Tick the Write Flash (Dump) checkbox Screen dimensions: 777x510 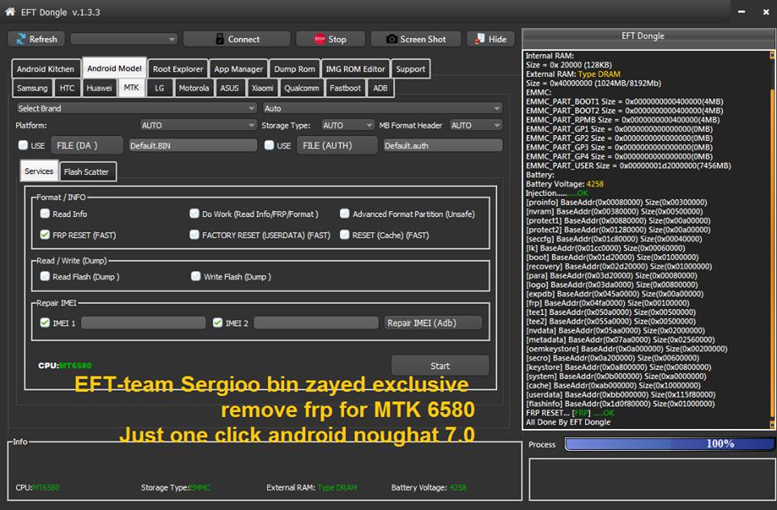(x=196, y=276)
